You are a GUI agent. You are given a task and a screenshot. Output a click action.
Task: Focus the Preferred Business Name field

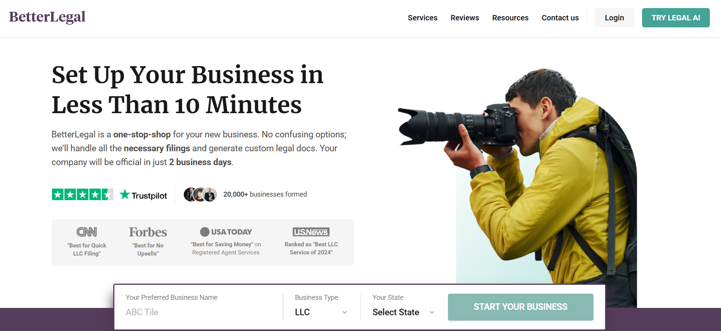pyautogui.click(x=200, y=312)
